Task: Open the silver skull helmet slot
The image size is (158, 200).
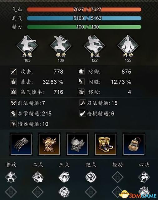Action: point(77,144)
